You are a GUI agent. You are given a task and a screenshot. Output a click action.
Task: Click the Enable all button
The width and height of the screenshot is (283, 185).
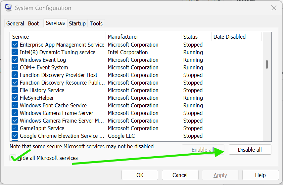(x=203, y=150)
